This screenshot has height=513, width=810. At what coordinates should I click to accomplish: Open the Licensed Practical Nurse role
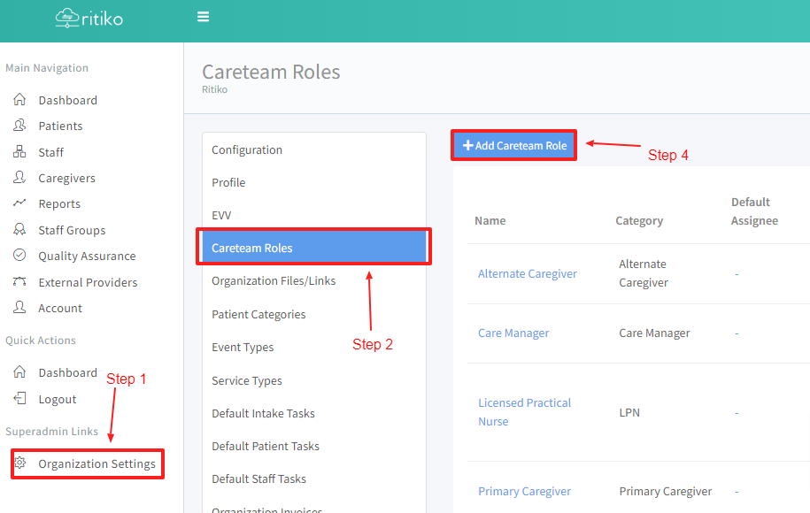pos(524,411)
